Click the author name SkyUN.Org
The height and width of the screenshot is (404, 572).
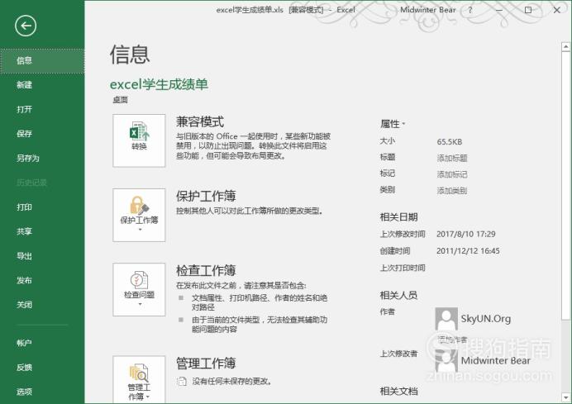(x=485, y=319)
